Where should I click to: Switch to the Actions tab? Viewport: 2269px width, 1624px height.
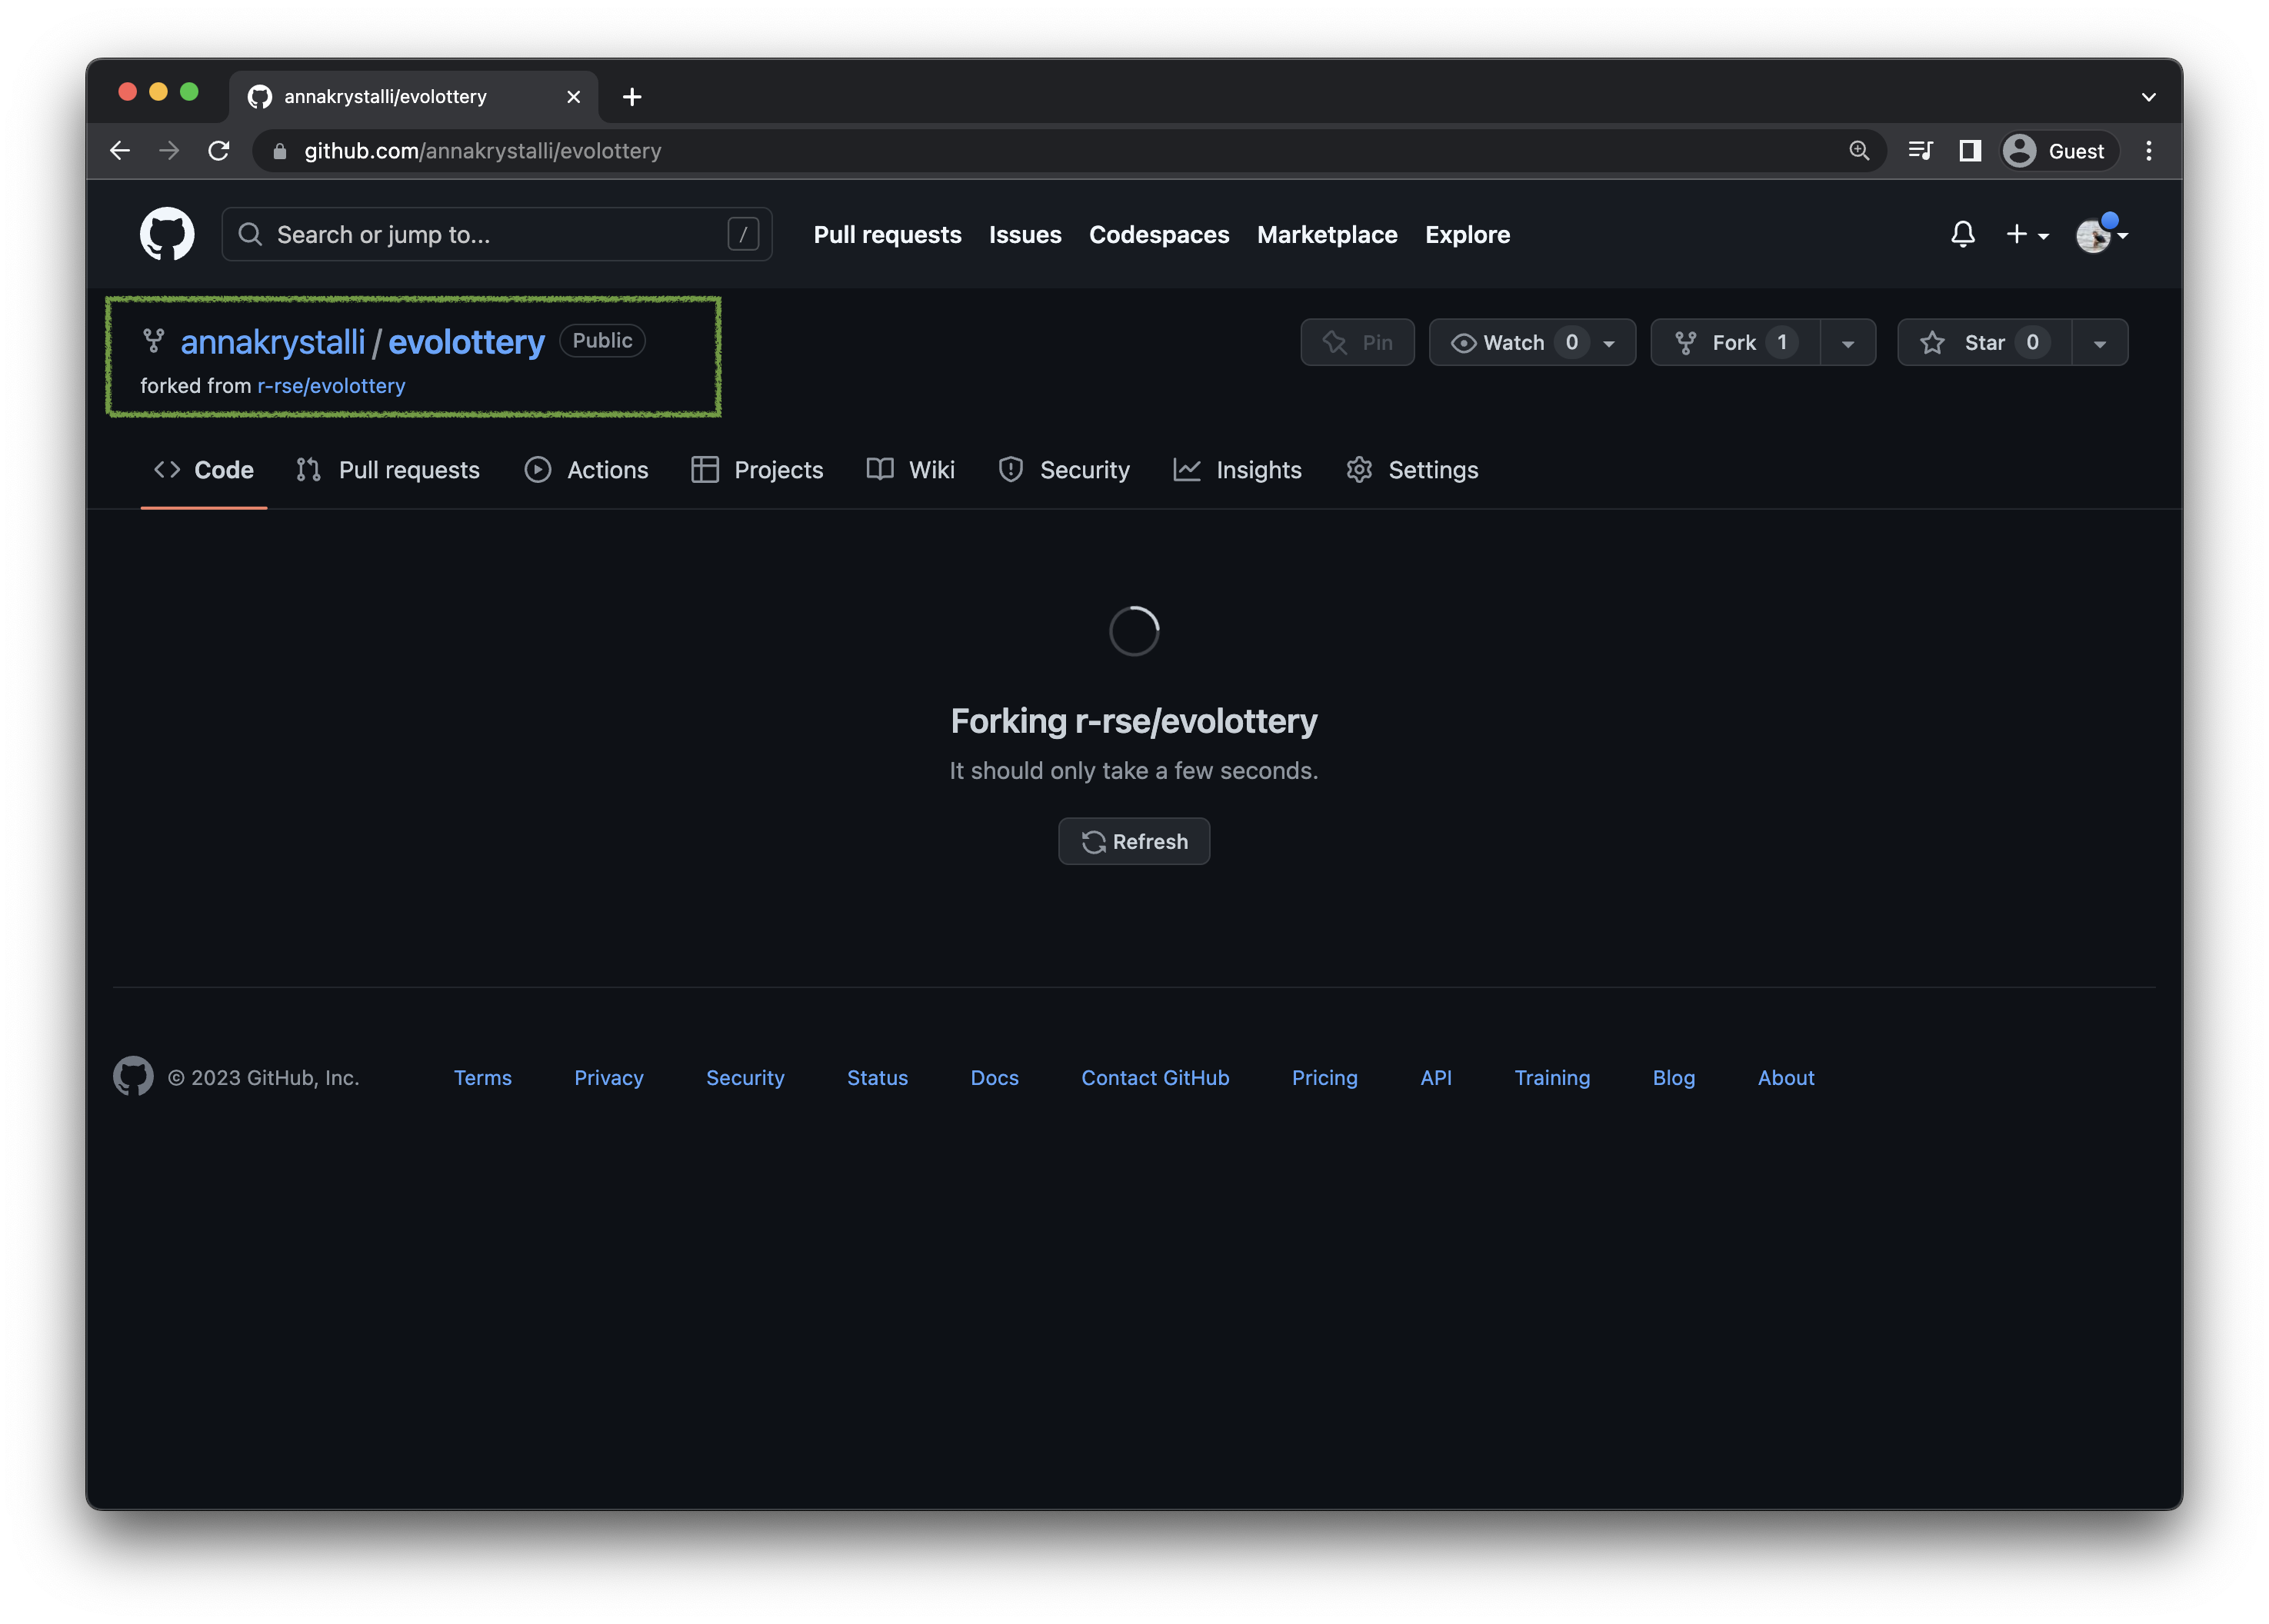click(x=587, y=470)
